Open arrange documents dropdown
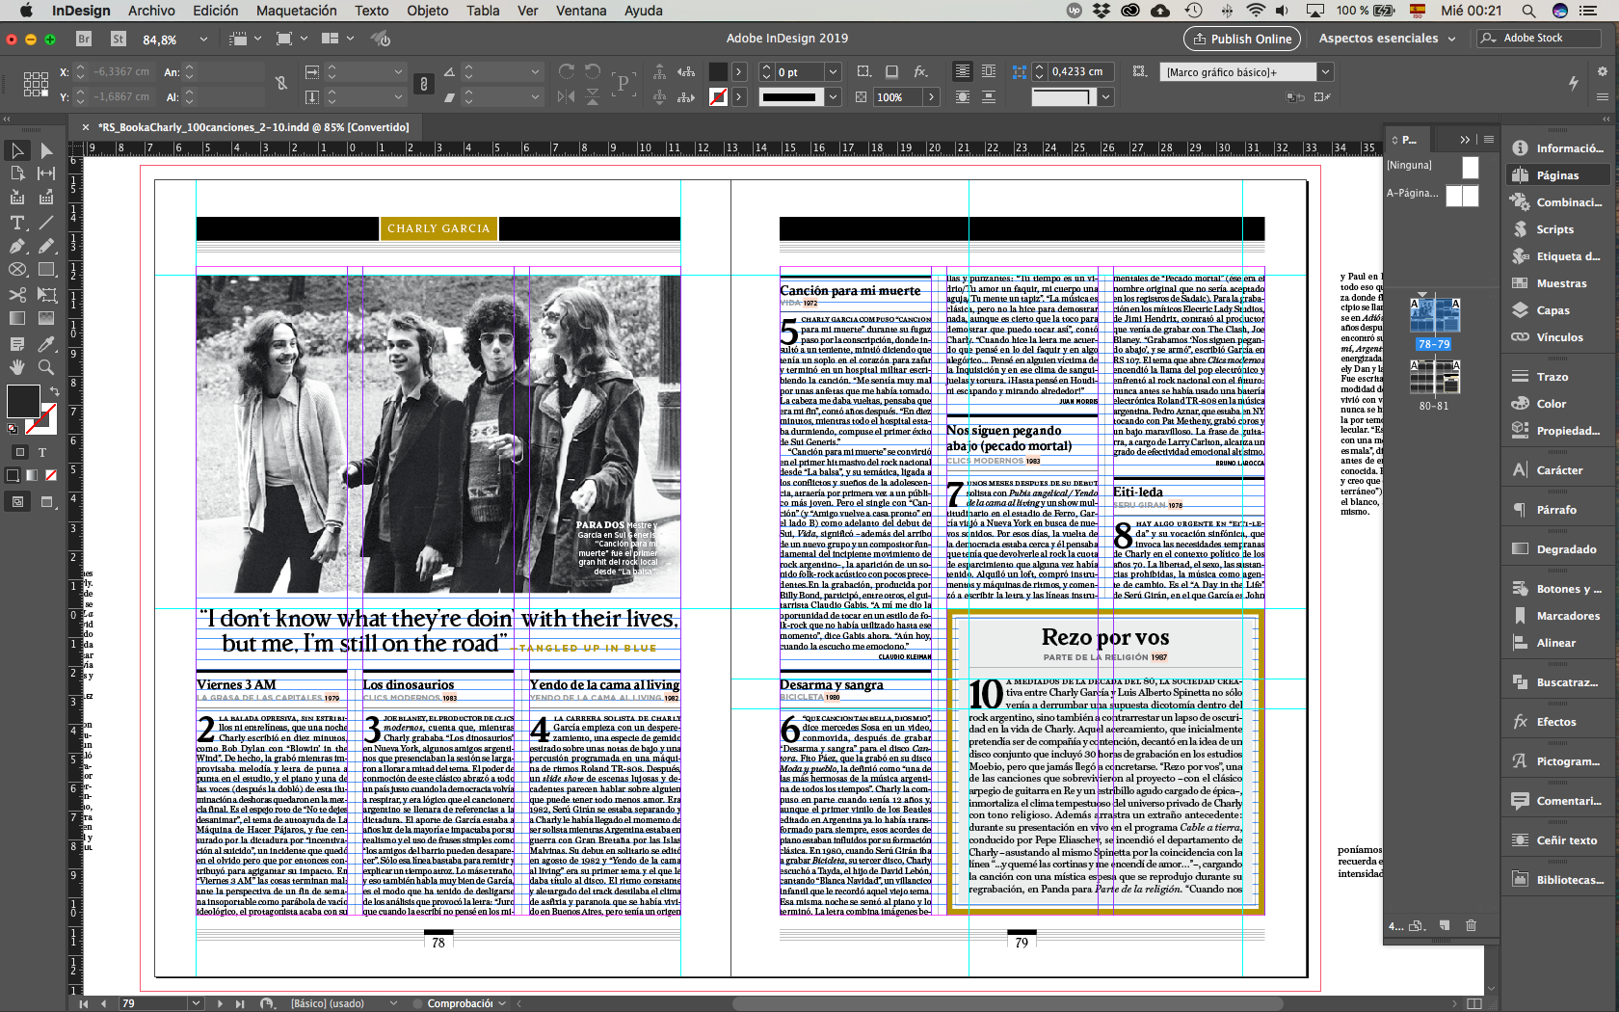This screenshot has height=1012, width=1619. 350,39
